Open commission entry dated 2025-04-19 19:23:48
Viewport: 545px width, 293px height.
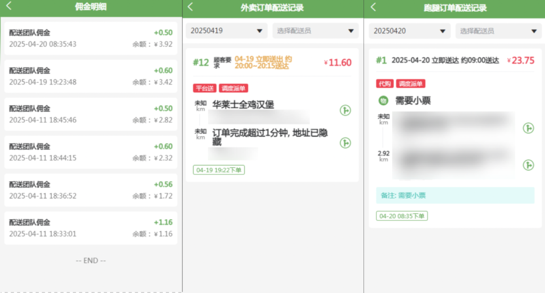pos(90,76)
